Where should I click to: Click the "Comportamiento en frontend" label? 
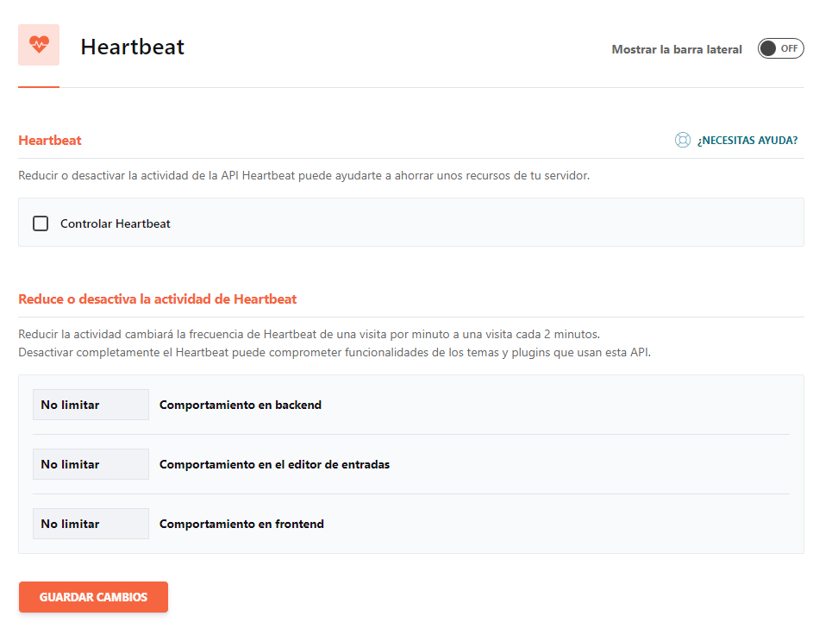[x=241, y=524]
